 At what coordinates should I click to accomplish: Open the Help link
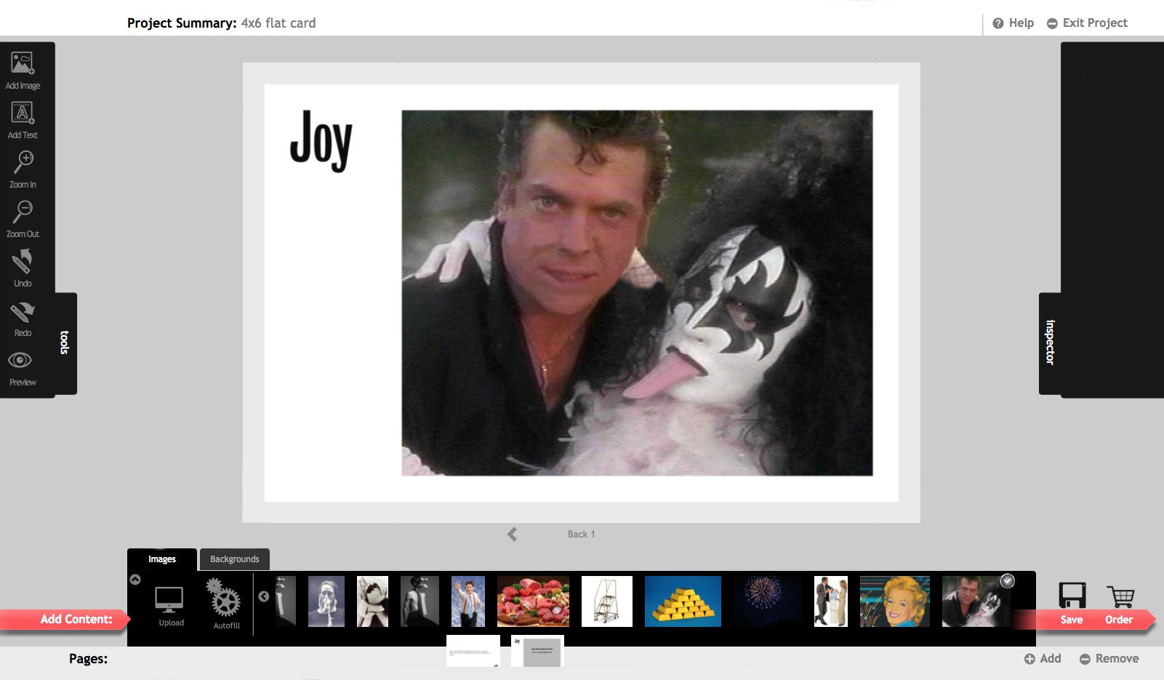1014,23
